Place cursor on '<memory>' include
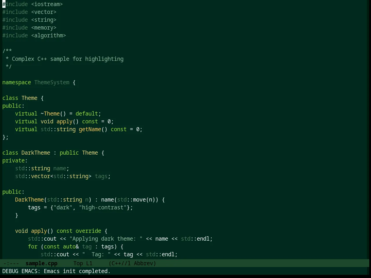371x278 pixels. 44,28
